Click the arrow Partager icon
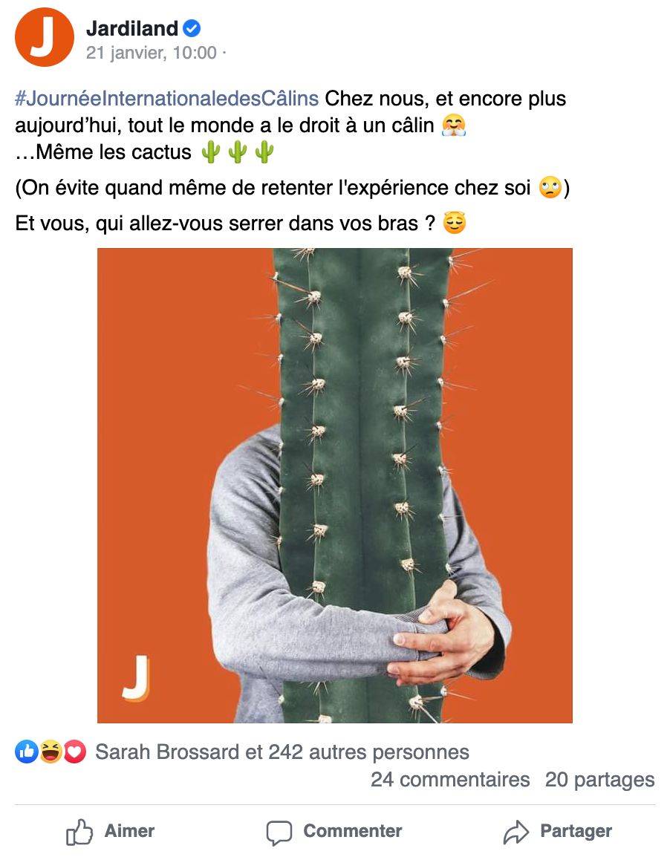This screenshot has height=857, width=670. (516, 832)
